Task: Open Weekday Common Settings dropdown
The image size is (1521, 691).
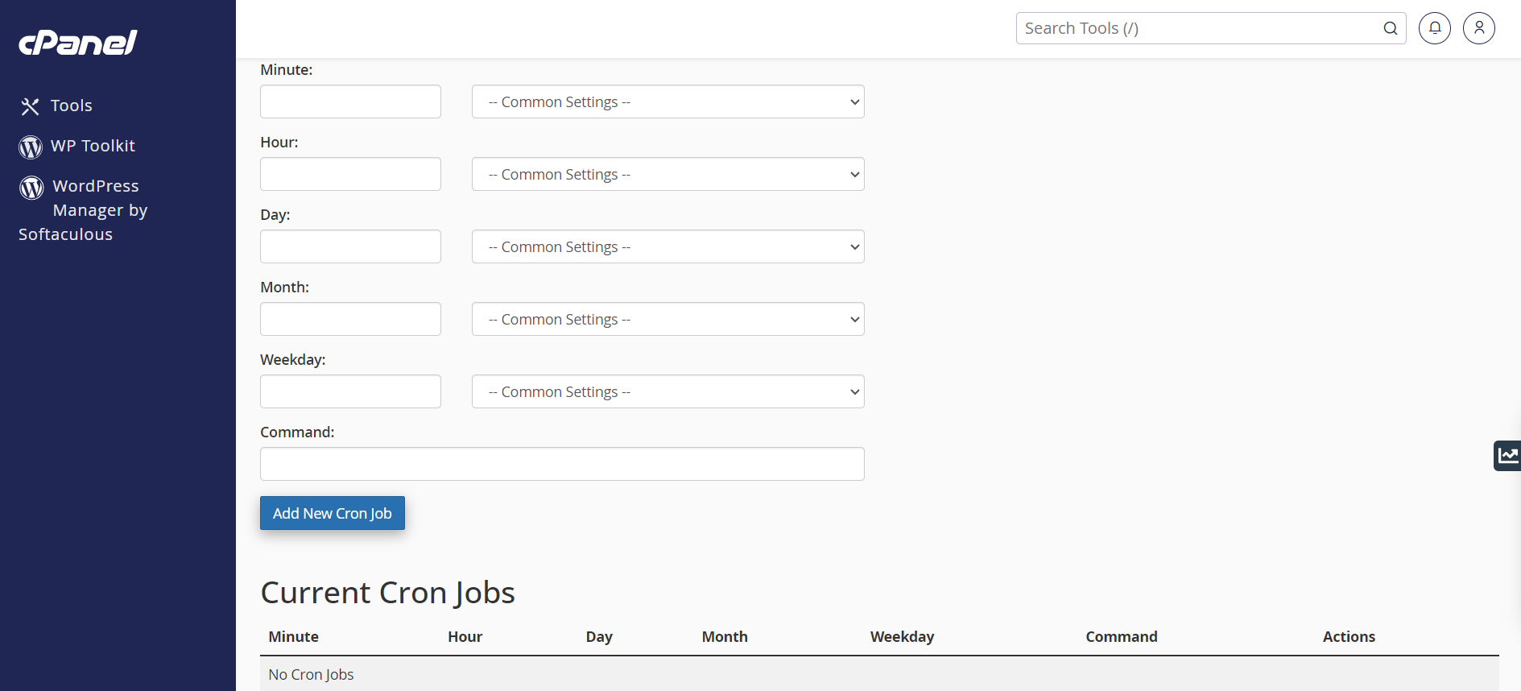Action: tap(668, 391)
